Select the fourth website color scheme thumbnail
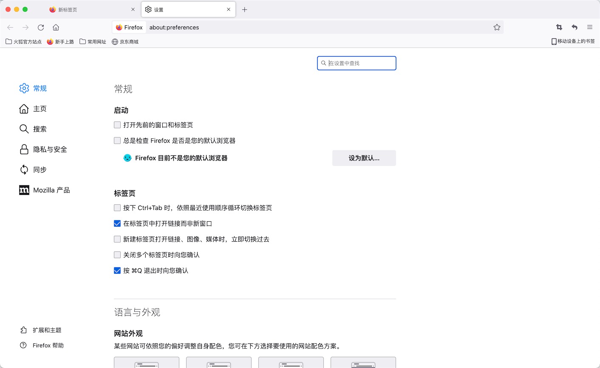600x368 pixels. pyautogui.click(x=363, y=362)
